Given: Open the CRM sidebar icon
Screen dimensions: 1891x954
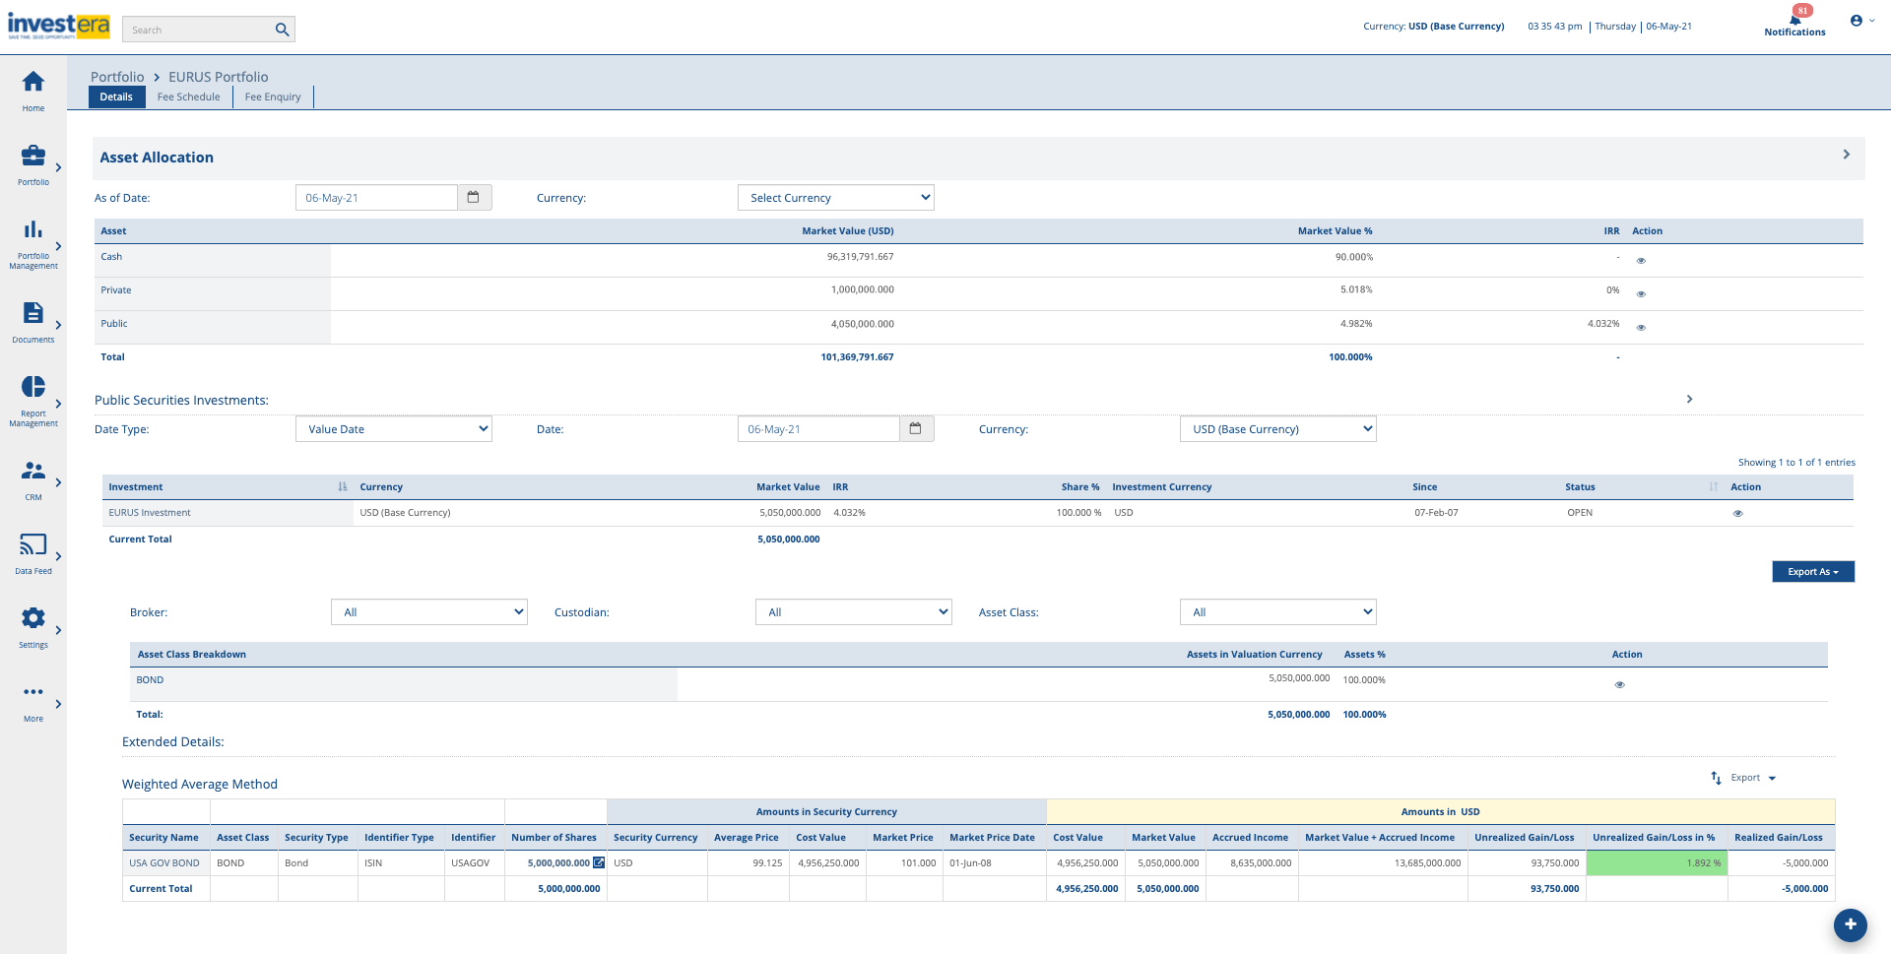Looking at the screenshot, I should point(33,471).
